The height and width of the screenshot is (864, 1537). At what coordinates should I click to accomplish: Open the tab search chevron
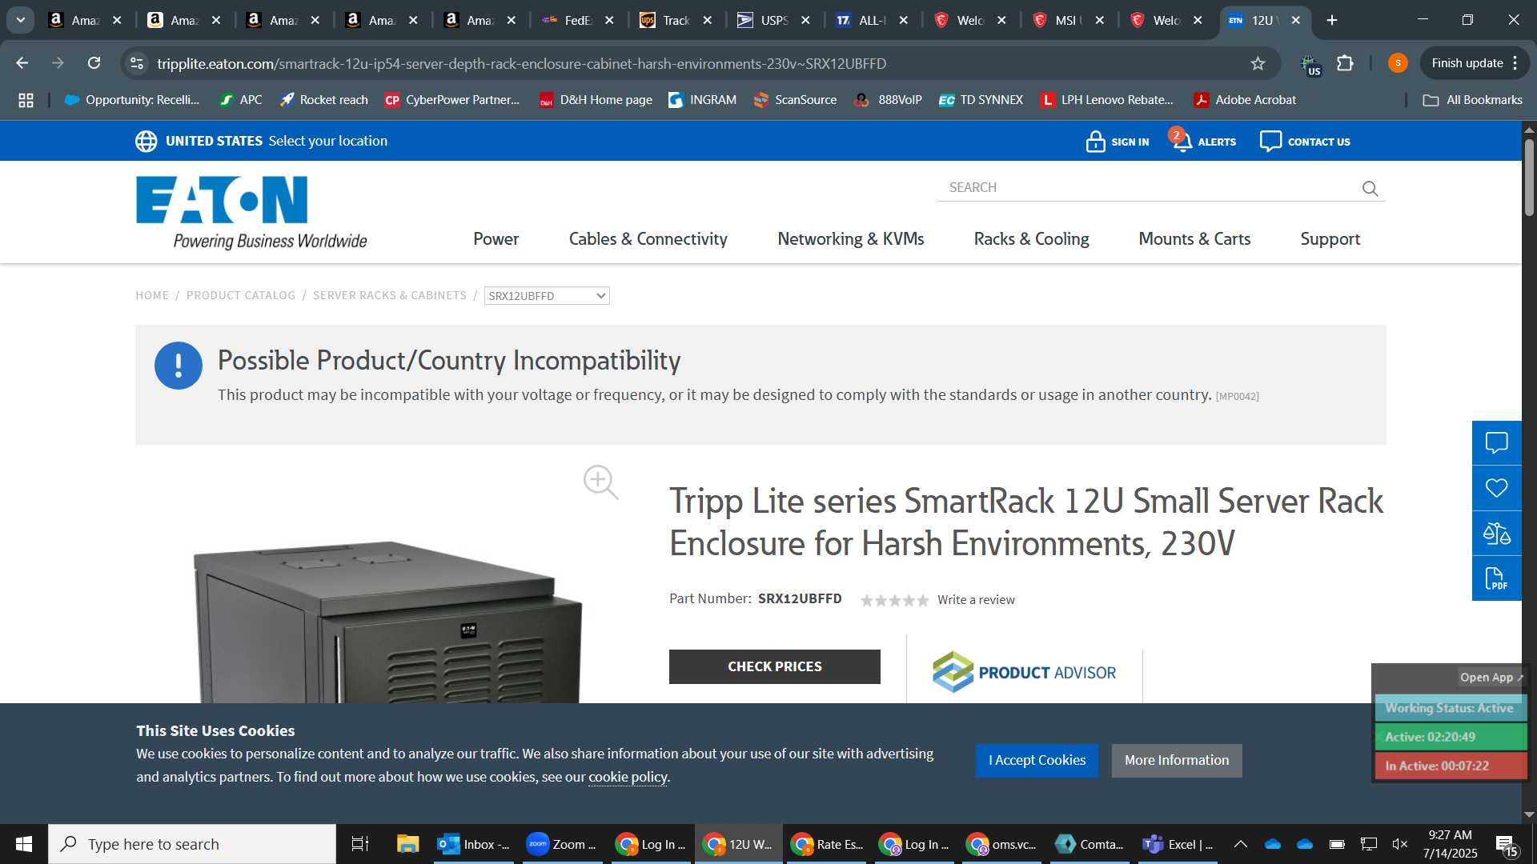coord(21,20)
